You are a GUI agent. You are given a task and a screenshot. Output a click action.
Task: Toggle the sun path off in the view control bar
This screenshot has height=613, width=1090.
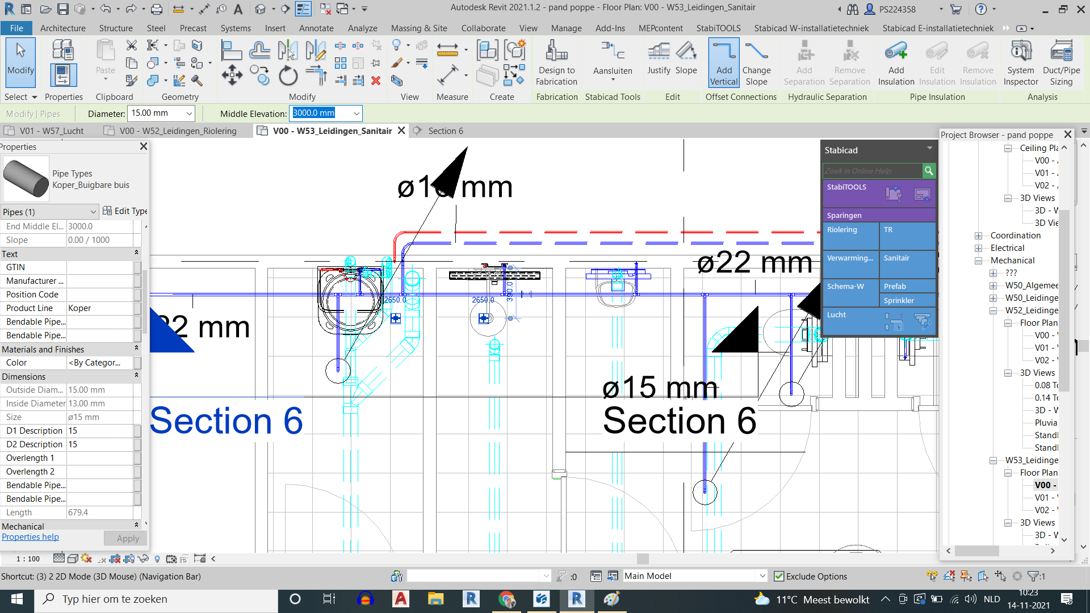point(86,559)
